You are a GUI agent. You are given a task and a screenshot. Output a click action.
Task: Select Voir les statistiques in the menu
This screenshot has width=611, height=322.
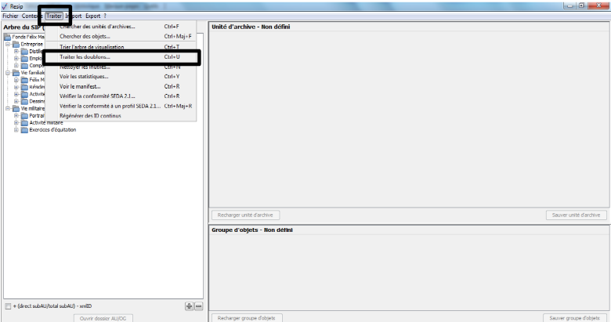tap(84, 76)
